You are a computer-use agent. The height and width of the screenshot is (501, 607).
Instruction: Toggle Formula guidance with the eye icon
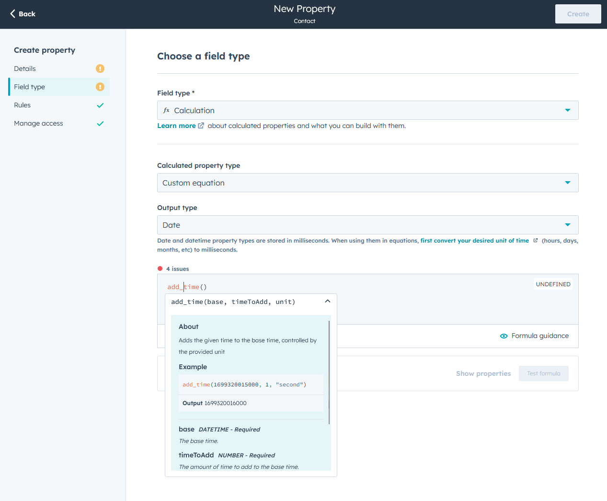pos(504,336)
